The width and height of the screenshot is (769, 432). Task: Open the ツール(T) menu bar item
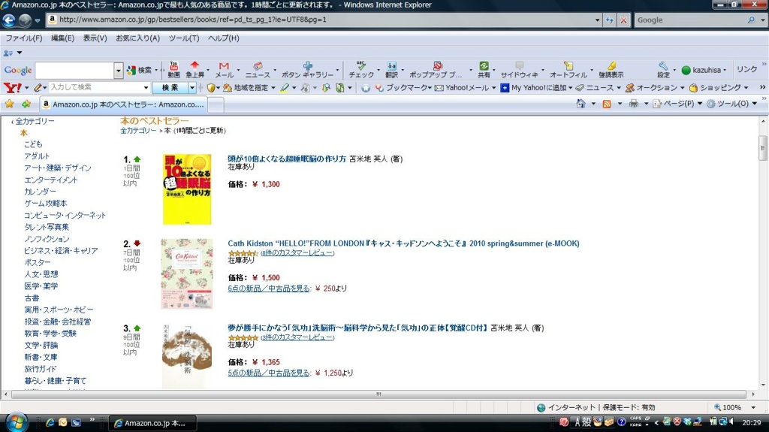[x=184, y=38]
